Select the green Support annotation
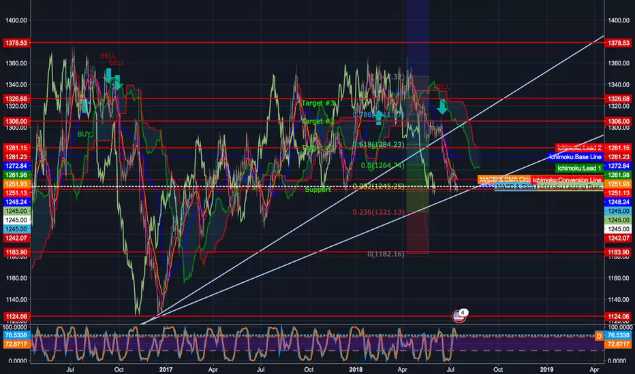This screenshot has width=635, height=374. [x=318, y=189]
